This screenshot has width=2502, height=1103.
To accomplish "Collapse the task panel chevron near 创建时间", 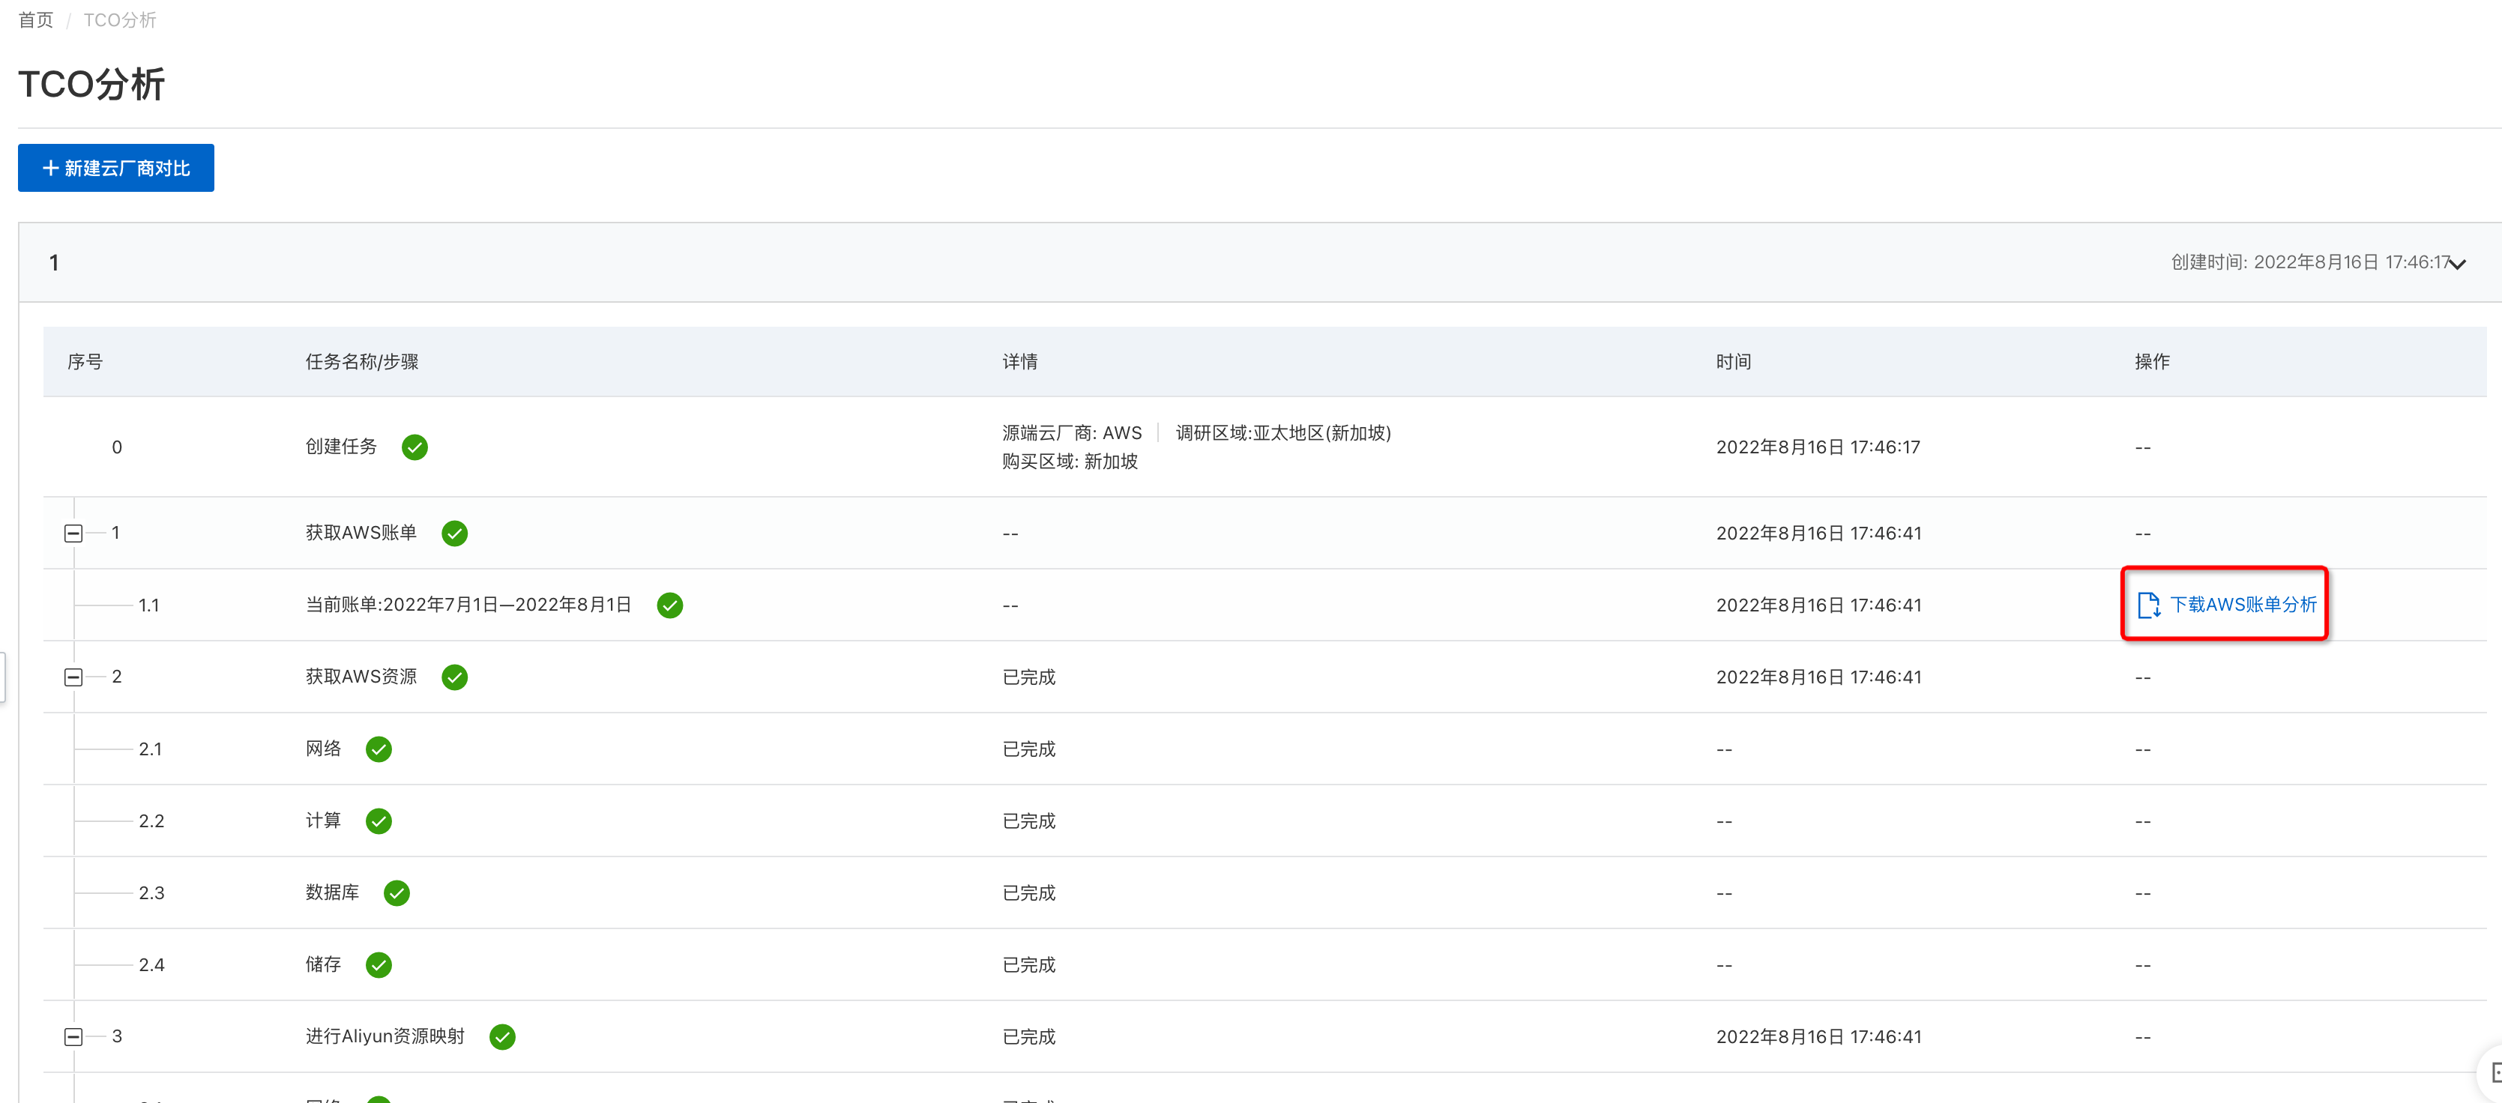I will (x=2457, y=263).
